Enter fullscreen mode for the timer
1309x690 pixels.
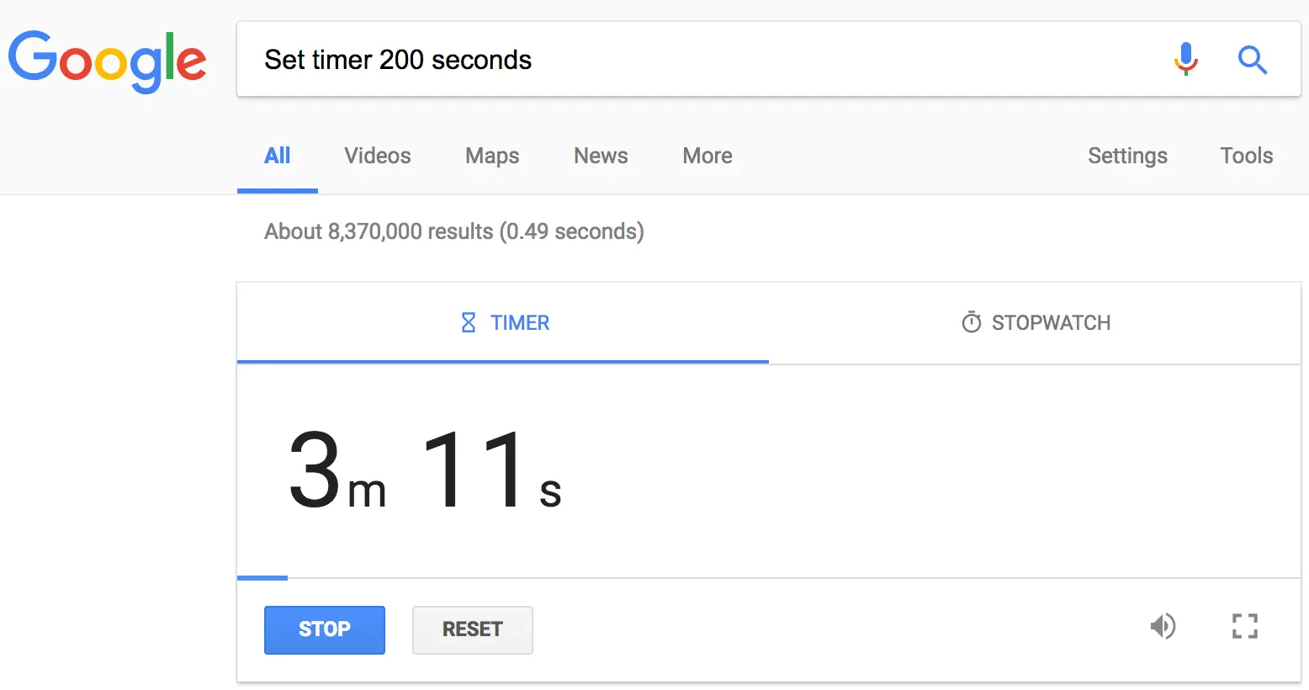pos(1244,626)
